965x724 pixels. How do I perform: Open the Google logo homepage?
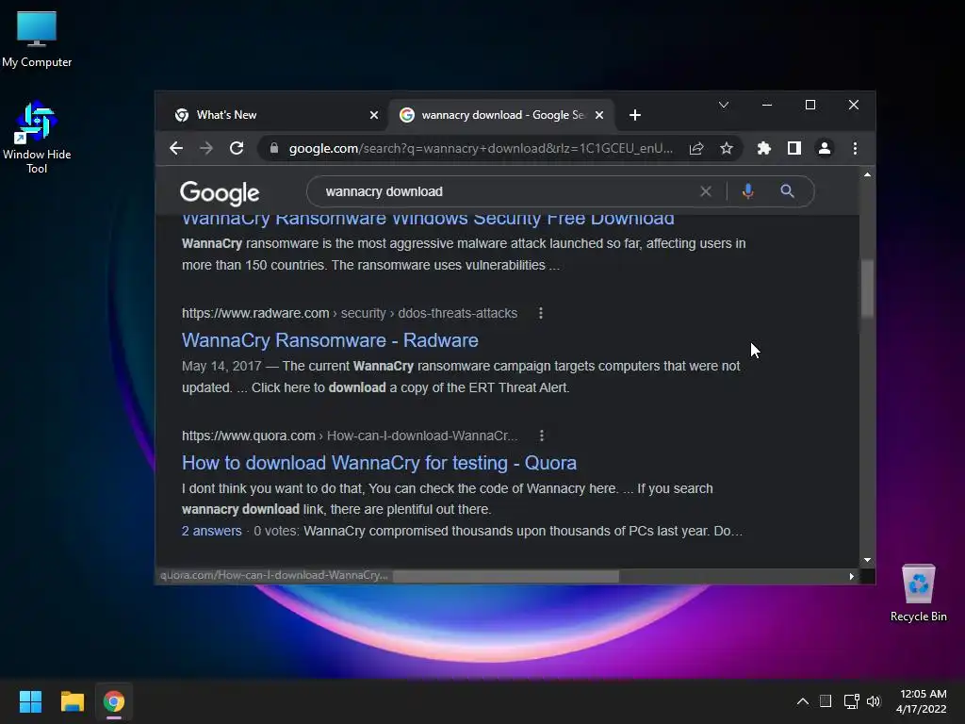(220, 193)
